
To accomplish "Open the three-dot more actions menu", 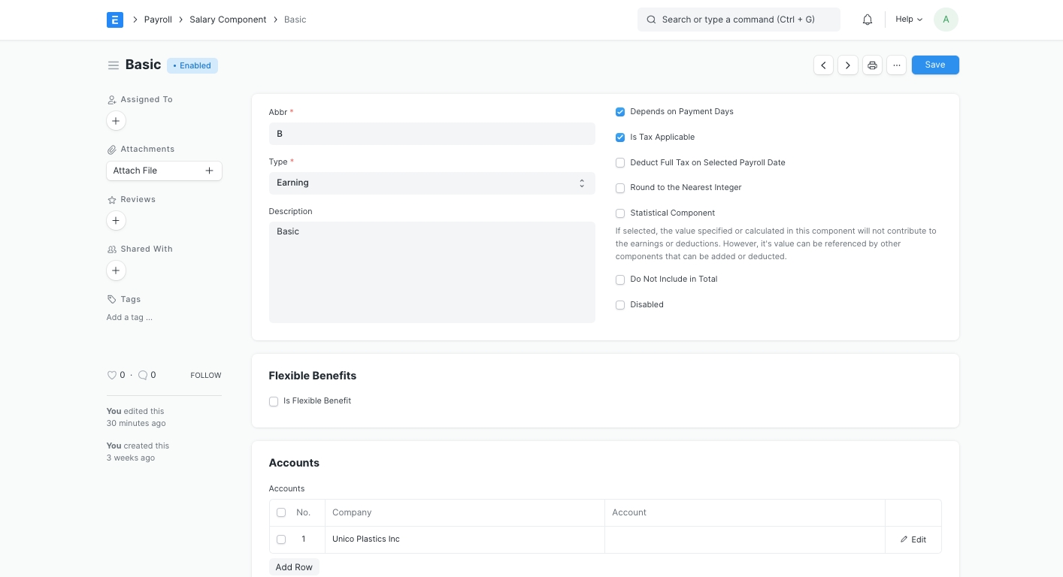I will 896,65.
